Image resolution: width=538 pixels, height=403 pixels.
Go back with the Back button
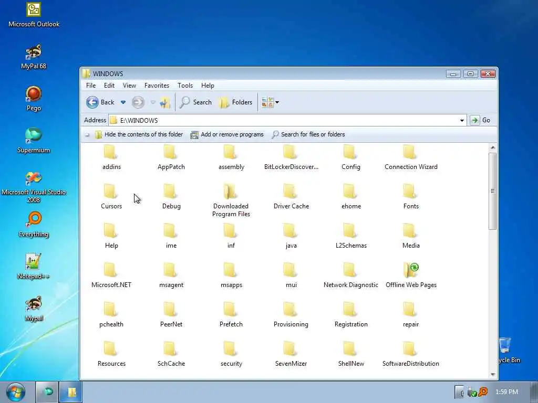(100, 102)
